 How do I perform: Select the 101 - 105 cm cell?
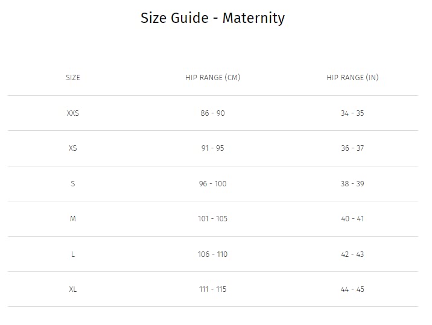[213, 219]
